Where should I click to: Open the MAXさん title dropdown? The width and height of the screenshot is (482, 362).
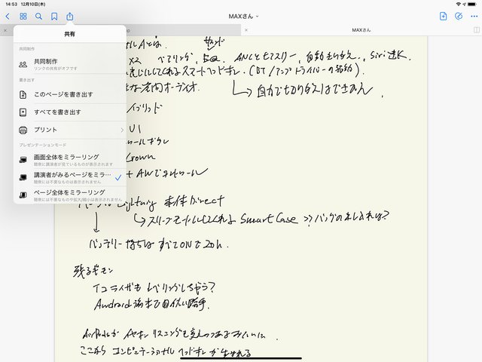pyautogui.click(x=241, y=16)
